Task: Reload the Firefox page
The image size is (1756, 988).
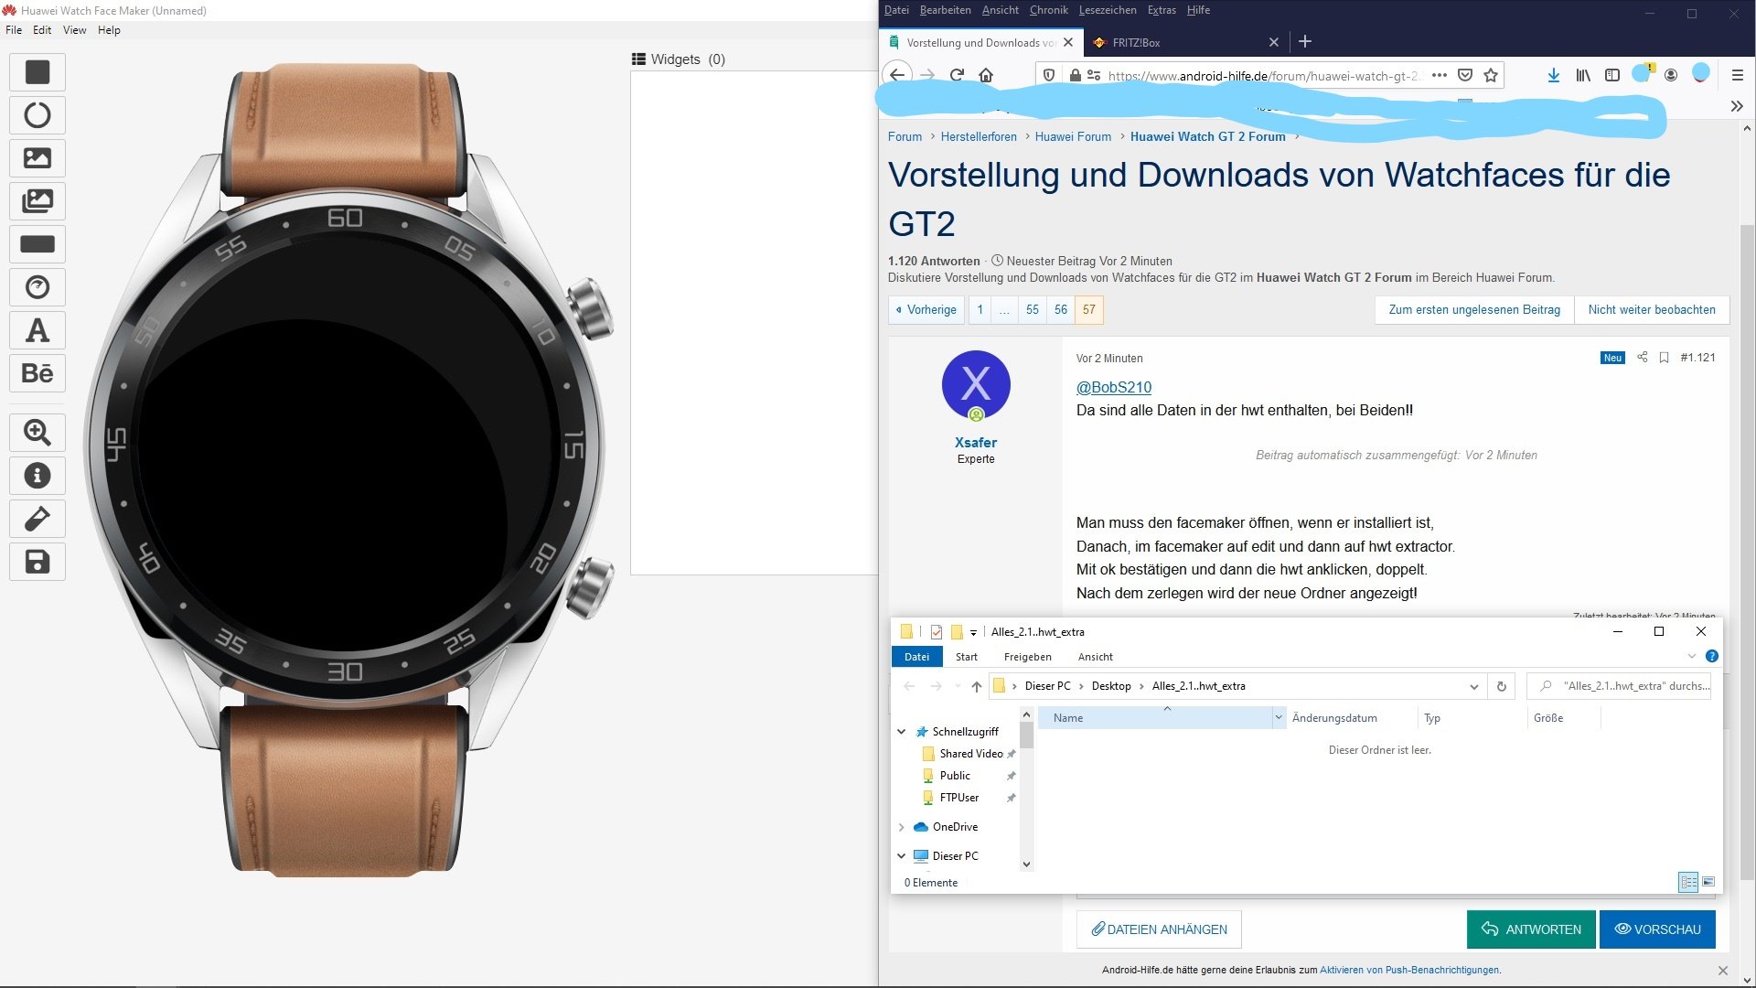Action: coord(957,75)
